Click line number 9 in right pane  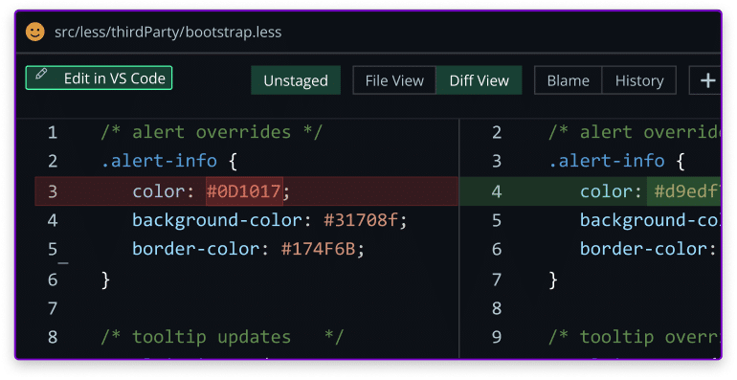(497, 337)
